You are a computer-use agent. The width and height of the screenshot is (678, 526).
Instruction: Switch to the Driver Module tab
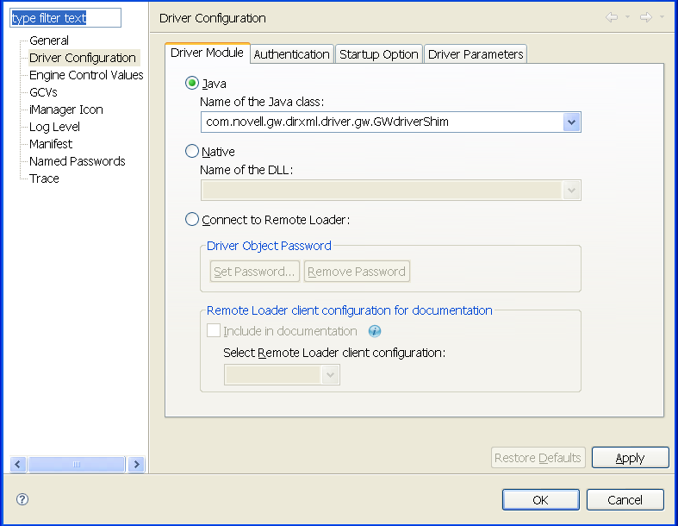(207, 53)
